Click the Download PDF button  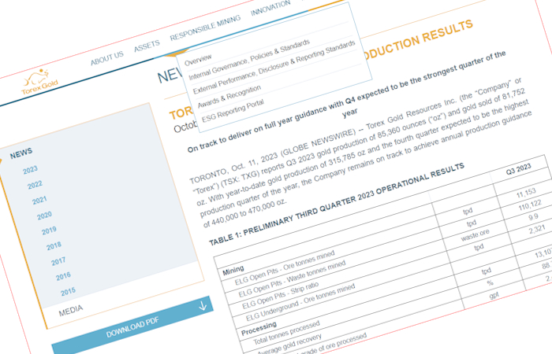[132, 327]
